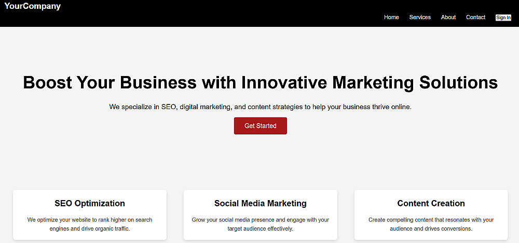Open the About nav link
519x243 pixels.
click(x=448, y=17)
